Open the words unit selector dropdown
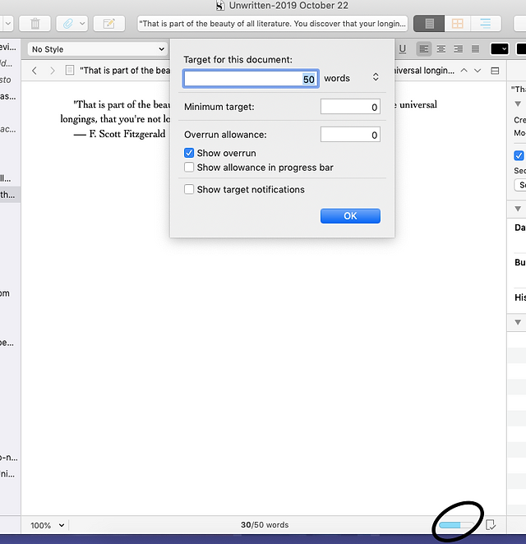 [351, 78]
